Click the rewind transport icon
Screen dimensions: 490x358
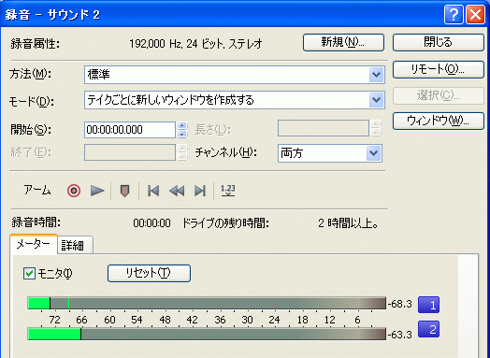pos(177,191)
